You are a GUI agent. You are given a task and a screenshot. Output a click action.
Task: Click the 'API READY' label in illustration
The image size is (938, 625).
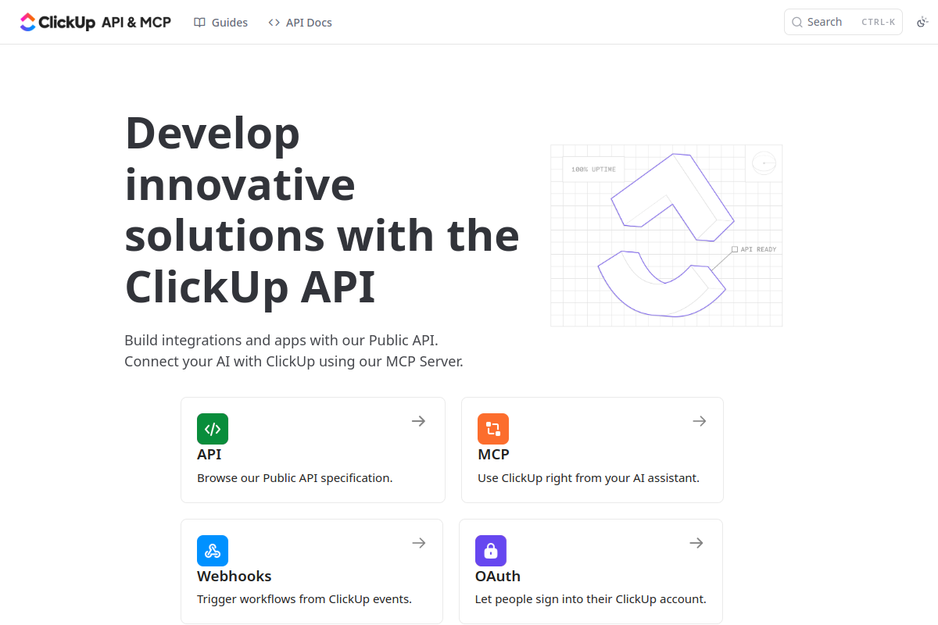pos(758,249)
